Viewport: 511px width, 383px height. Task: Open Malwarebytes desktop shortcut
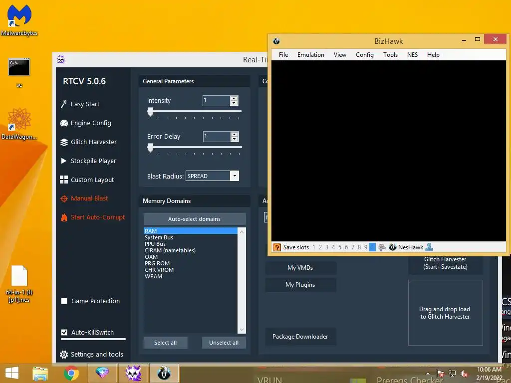[x=19, y=19]
